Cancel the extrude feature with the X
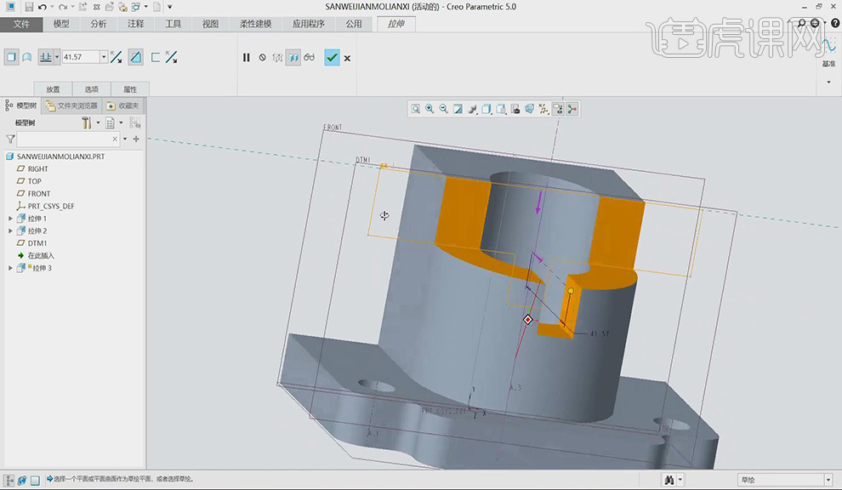 347,58
